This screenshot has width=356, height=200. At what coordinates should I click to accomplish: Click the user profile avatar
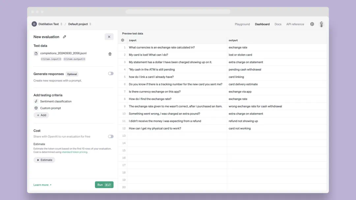point(321,24)
